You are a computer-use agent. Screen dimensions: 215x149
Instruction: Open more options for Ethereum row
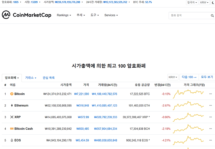pyautogui.click(x=211, y=105)
